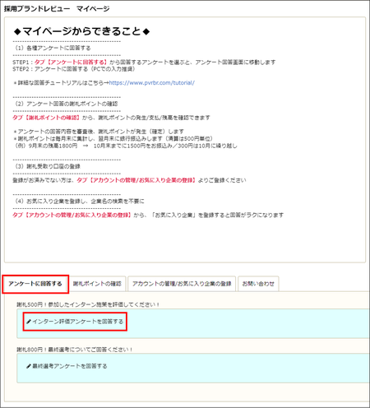Click red タブ【謝礼ポイントの確認】 text
This screenshot has height=408, width=370.
tap(46, 118)
